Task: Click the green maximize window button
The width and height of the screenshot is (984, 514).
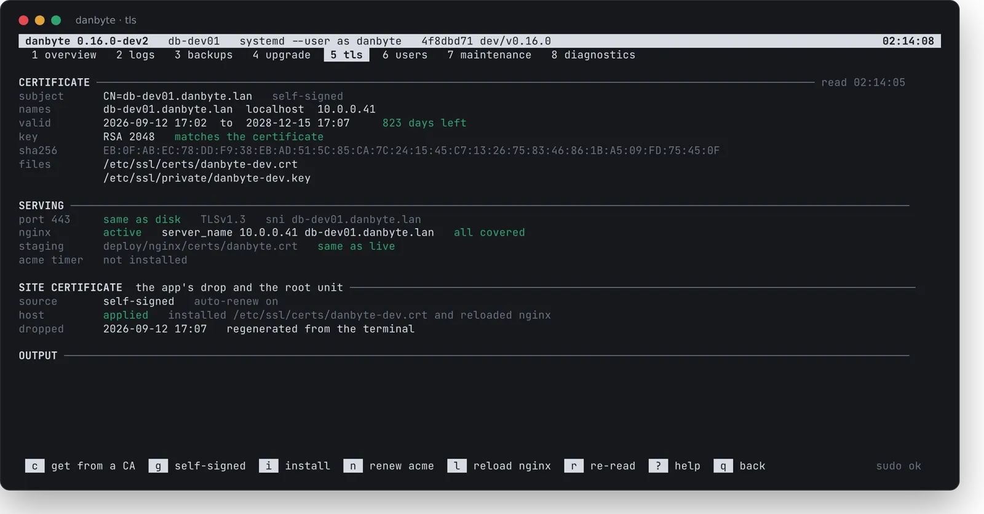Action: [56, 20]
